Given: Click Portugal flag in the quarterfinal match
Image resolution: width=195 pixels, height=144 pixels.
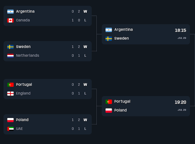Looking at the screenshot, I should [10, 85].
